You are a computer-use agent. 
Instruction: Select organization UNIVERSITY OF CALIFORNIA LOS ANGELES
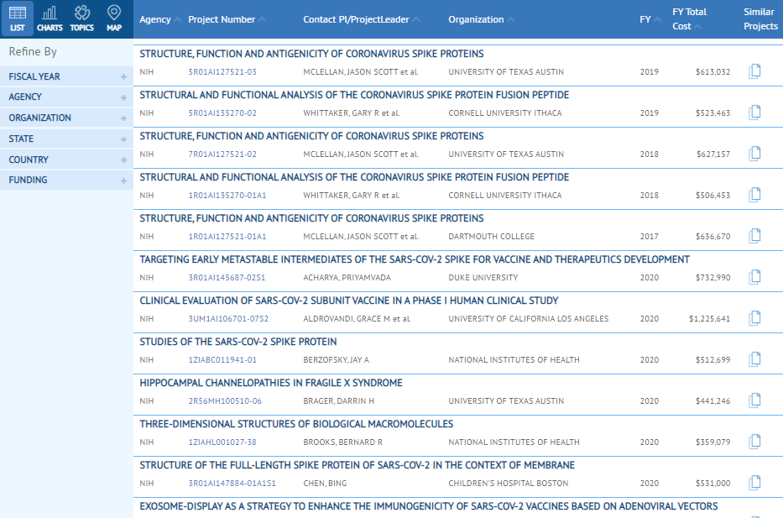[x=529, y=319]
